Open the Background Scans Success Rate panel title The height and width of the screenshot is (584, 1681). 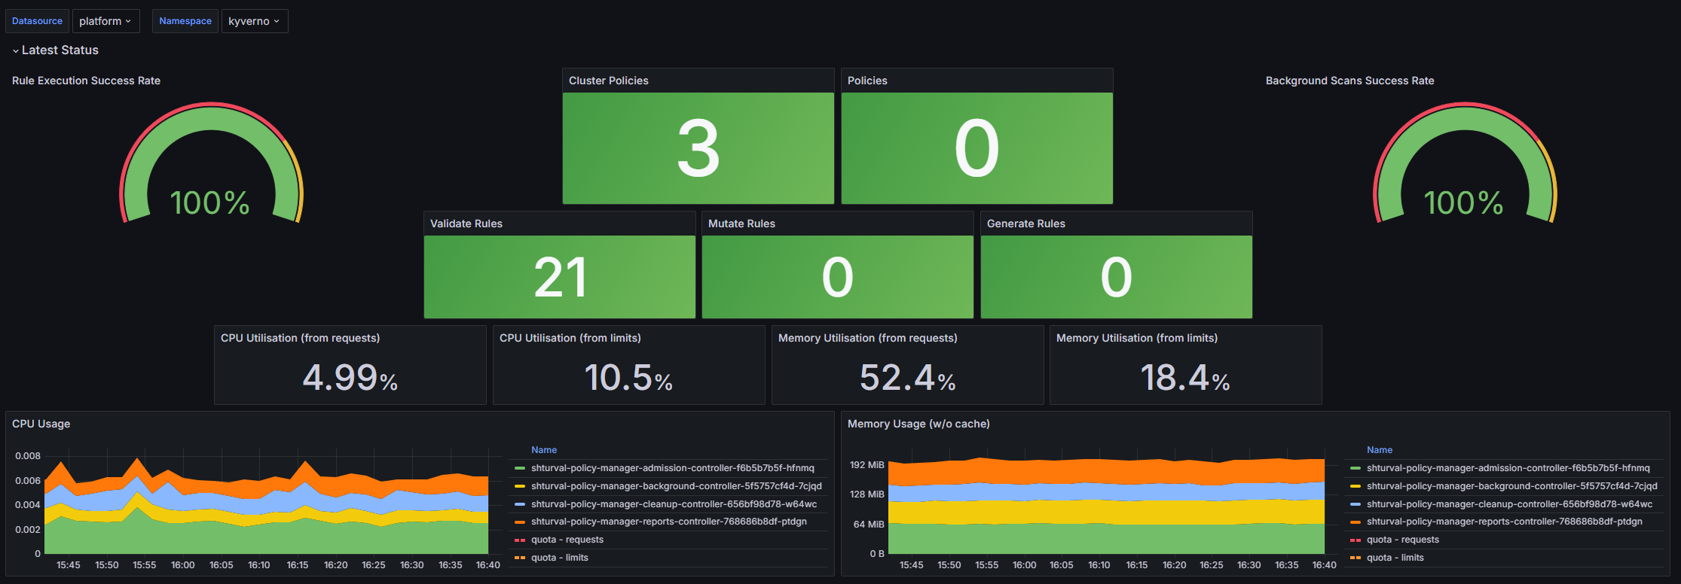(1349, 81)
